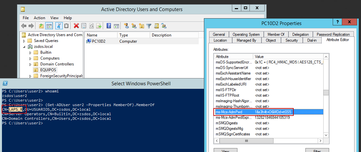Image resolution: width=361 pixels, height=152 pixels.
Task: Switch to the Managed By tab
Action: coord(246,40)
